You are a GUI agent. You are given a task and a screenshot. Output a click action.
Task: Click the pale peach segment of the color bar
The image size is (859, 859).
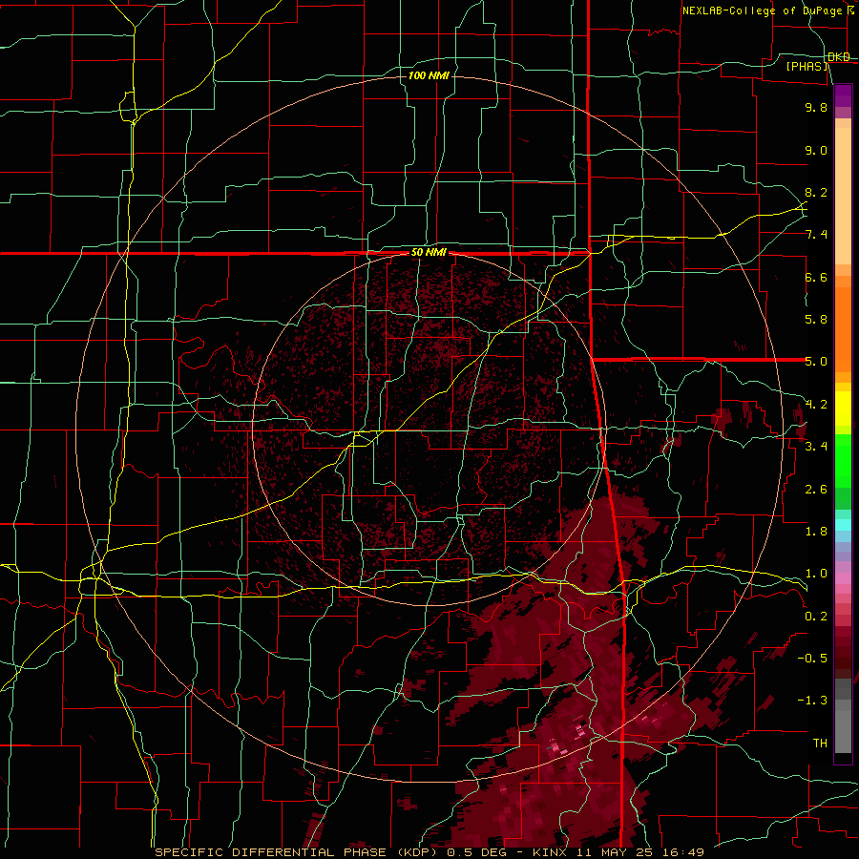(843, 196)
